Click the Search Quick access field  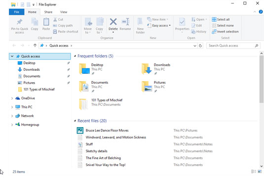(233, 45)
